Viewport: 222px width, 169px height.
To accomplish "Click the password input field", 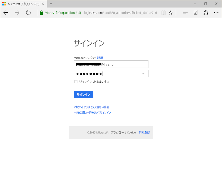I will [x=111, y=74].
